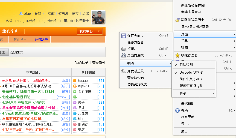Click the binoculars find-in-page icon

[124, 55]
